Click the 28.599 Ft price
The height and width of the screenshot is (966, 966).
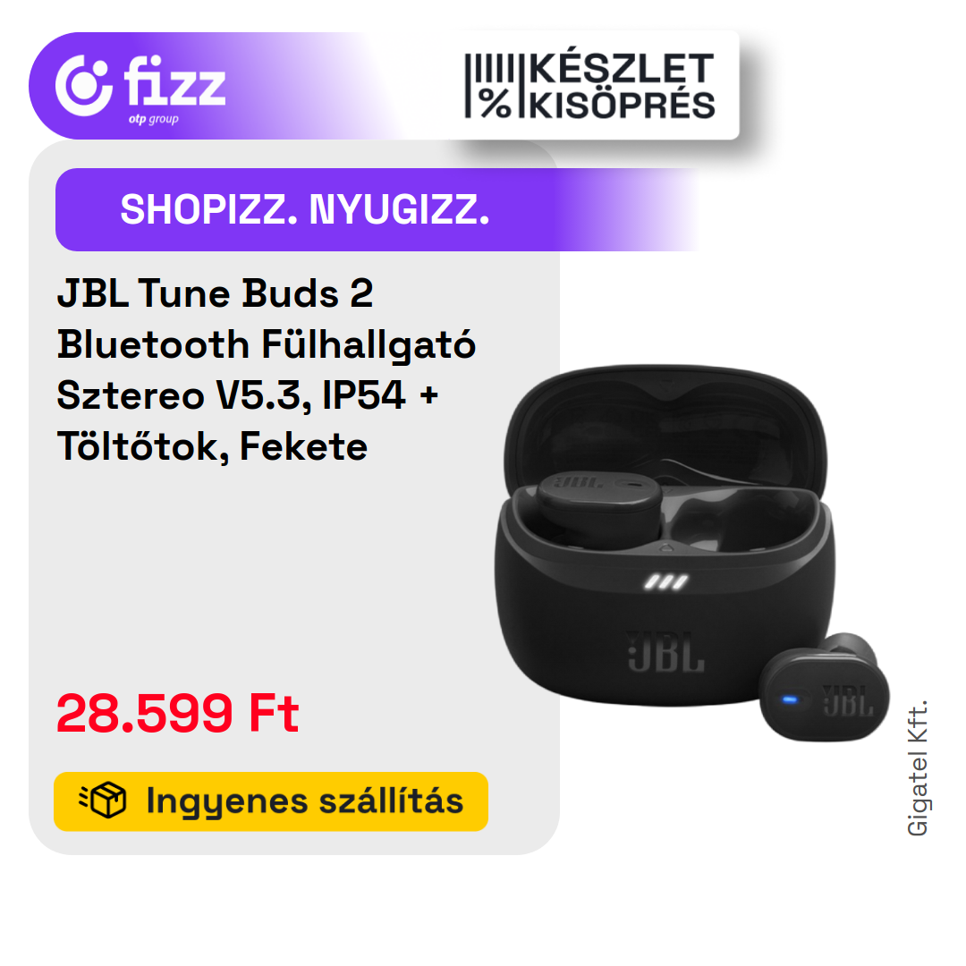point(177,713)
